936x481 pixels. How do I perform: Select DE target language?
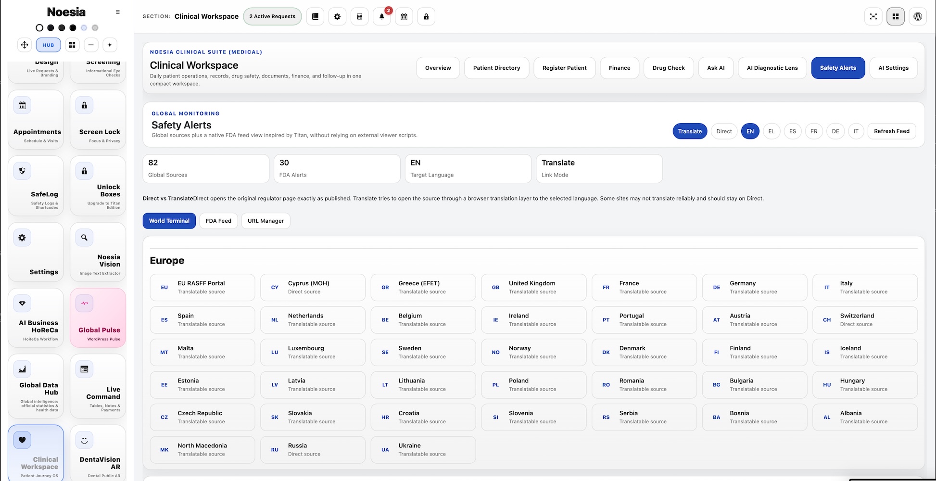(x=835, y=131)
